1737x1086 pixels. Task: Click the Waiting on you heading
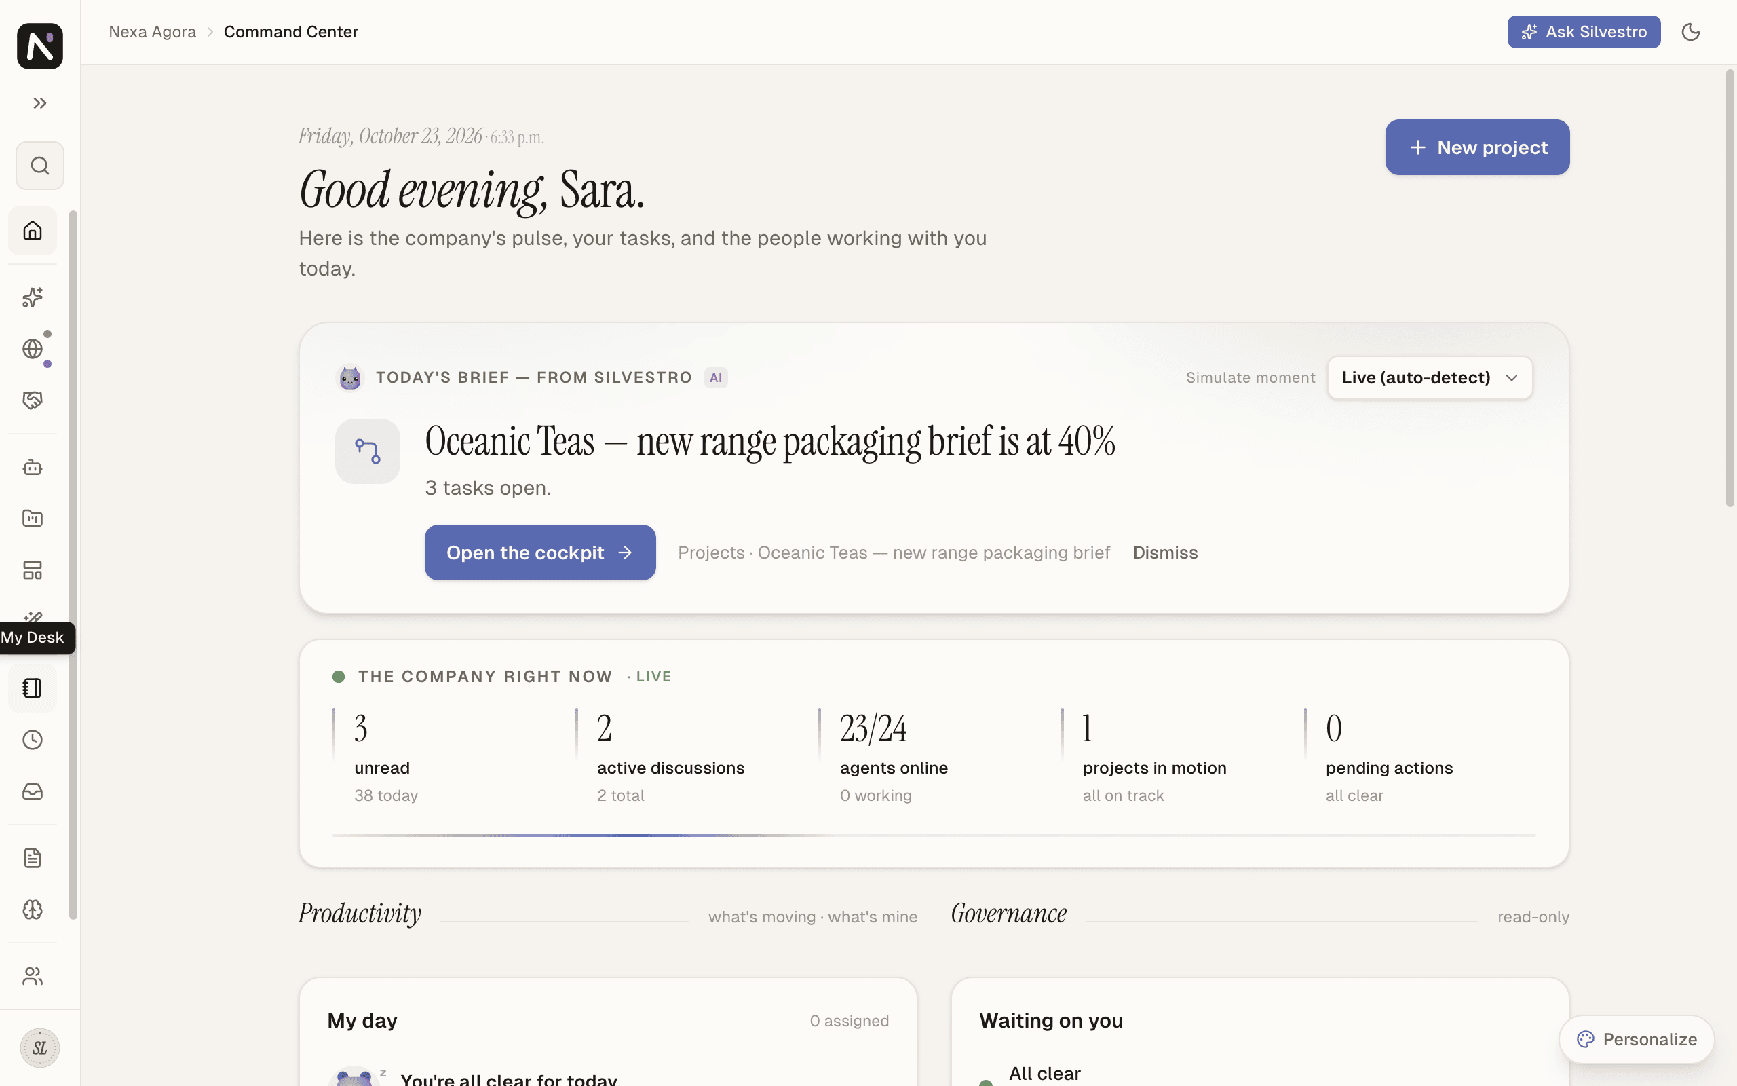click(x=1051, y=1021)
